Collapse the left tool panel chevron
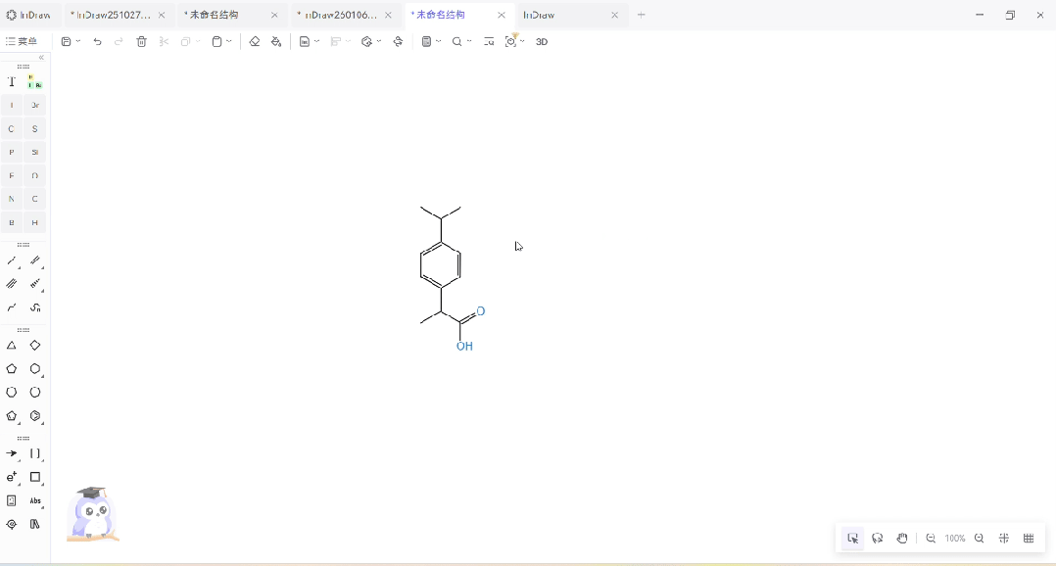This screenshot has width=1056, height=566. [x=42, y=58]
